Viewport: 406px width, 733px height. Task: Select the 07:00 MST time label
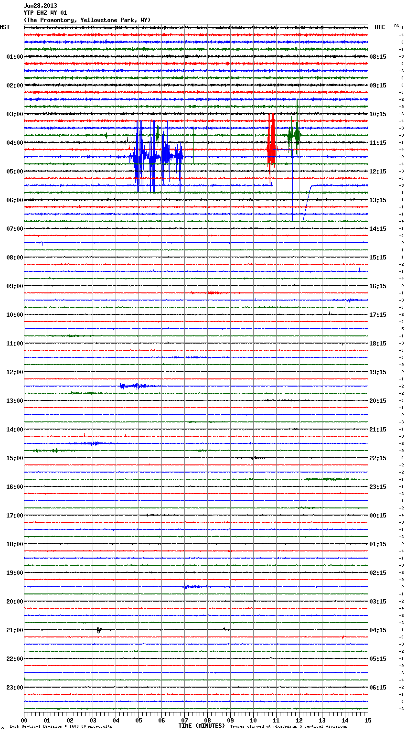coord(15,229)
